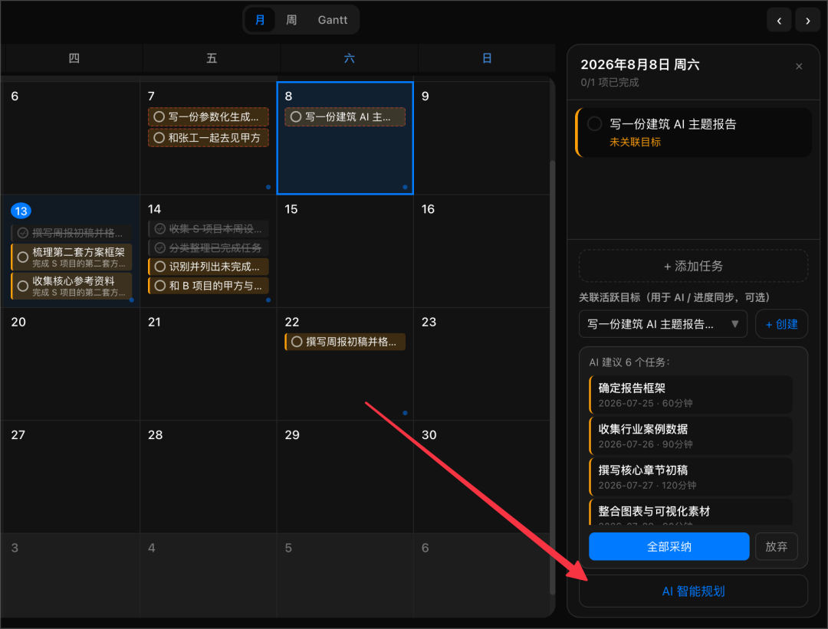Image resolution: width=828 pixels, height=629 pixels.
Task: Toggle circle on 写一份建筑 AI 主 calendar chip
Action: [296, 116]
